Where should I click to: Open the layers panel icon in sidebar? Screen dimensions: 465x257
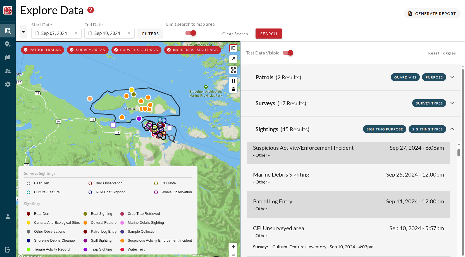[x=8, y=57]
